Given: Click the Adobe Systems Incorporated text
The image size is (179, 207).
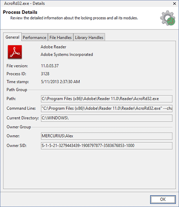Looking at the screenshot, I should click(67, 54).
